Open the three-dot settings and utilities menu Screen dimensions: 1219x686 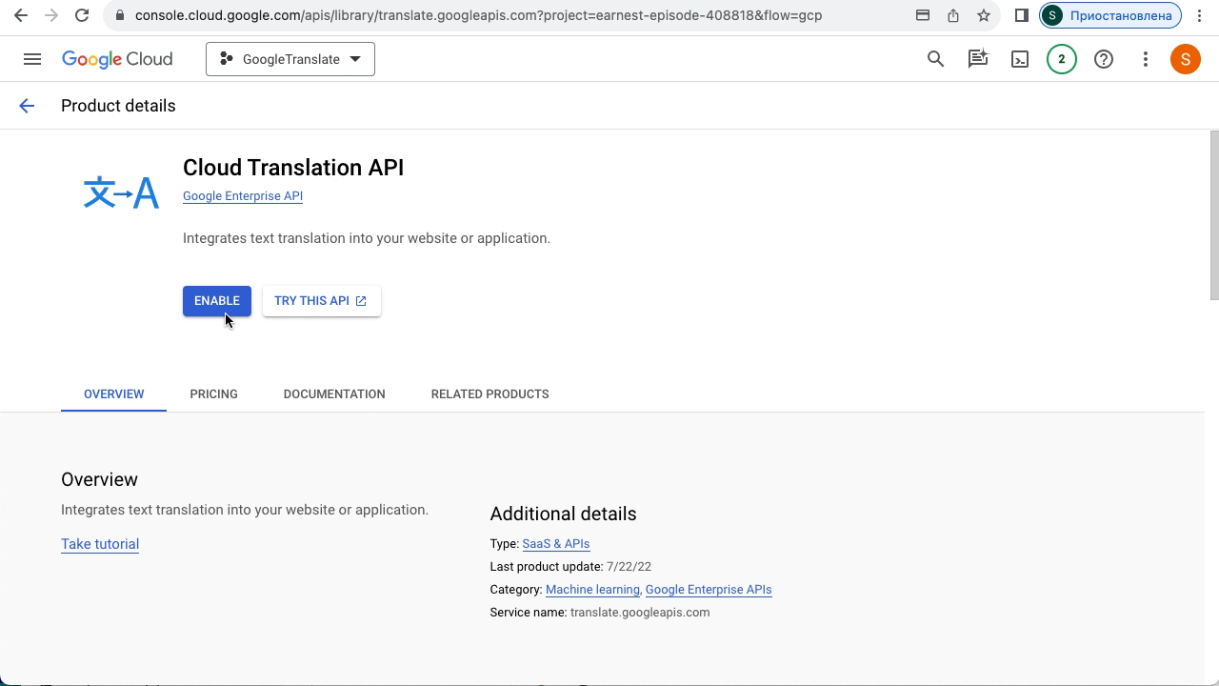click(1145, 59)
